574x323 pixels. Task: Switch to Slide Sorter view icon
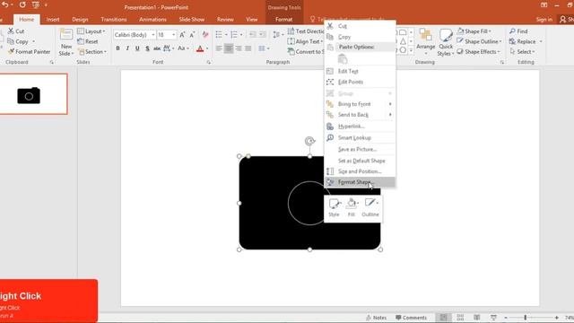(x=460, y=317)
